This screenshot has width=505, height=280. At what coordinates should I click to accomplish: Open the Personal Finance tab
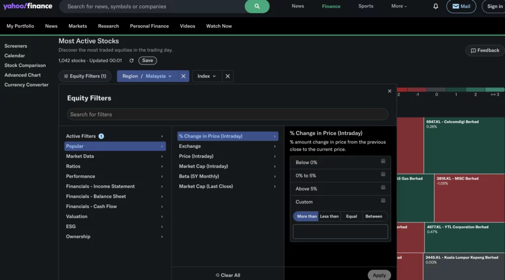tap(149, 26)
